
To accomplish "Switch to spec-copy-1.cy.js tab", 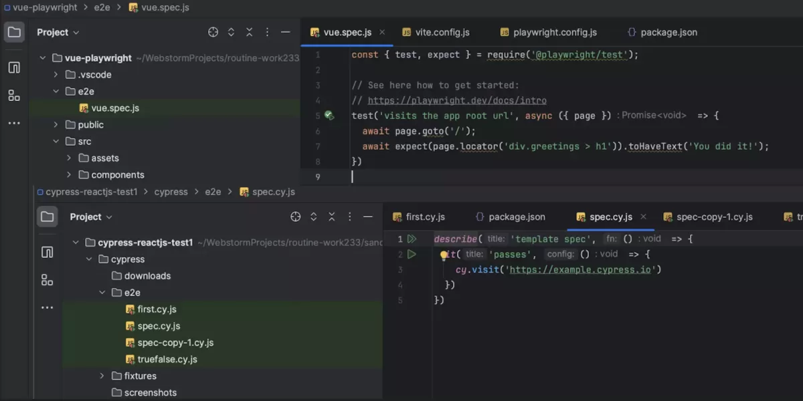I will tap(708, 217).
